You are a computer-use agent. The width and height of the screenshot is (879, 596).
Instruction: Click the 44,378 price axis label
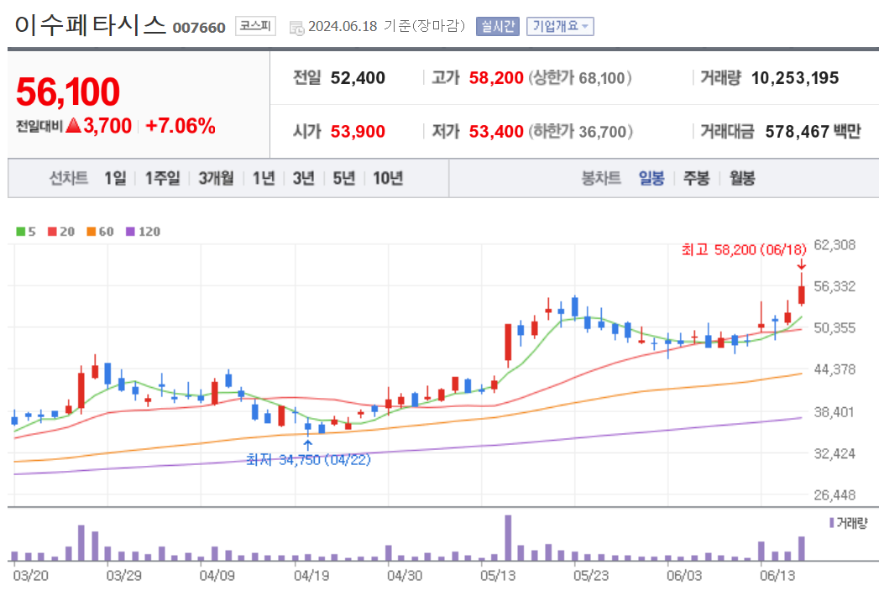tap(835, 369)
